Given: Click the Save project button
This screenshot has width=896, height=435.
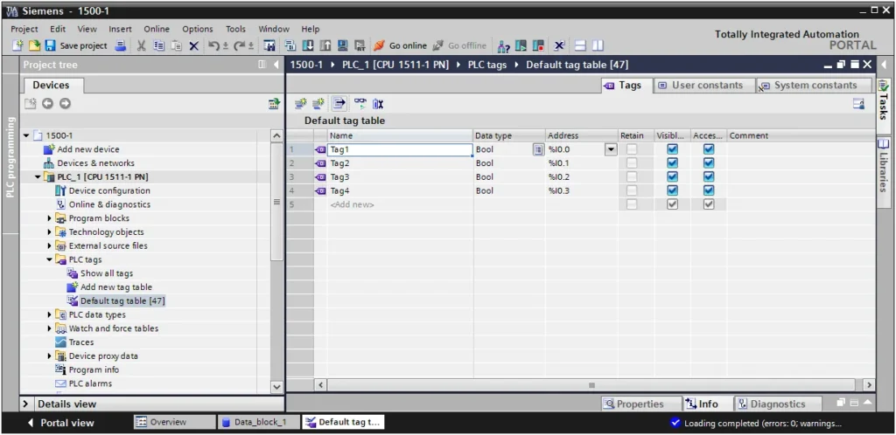Looking at the screenshot, I should pos(76,45).
